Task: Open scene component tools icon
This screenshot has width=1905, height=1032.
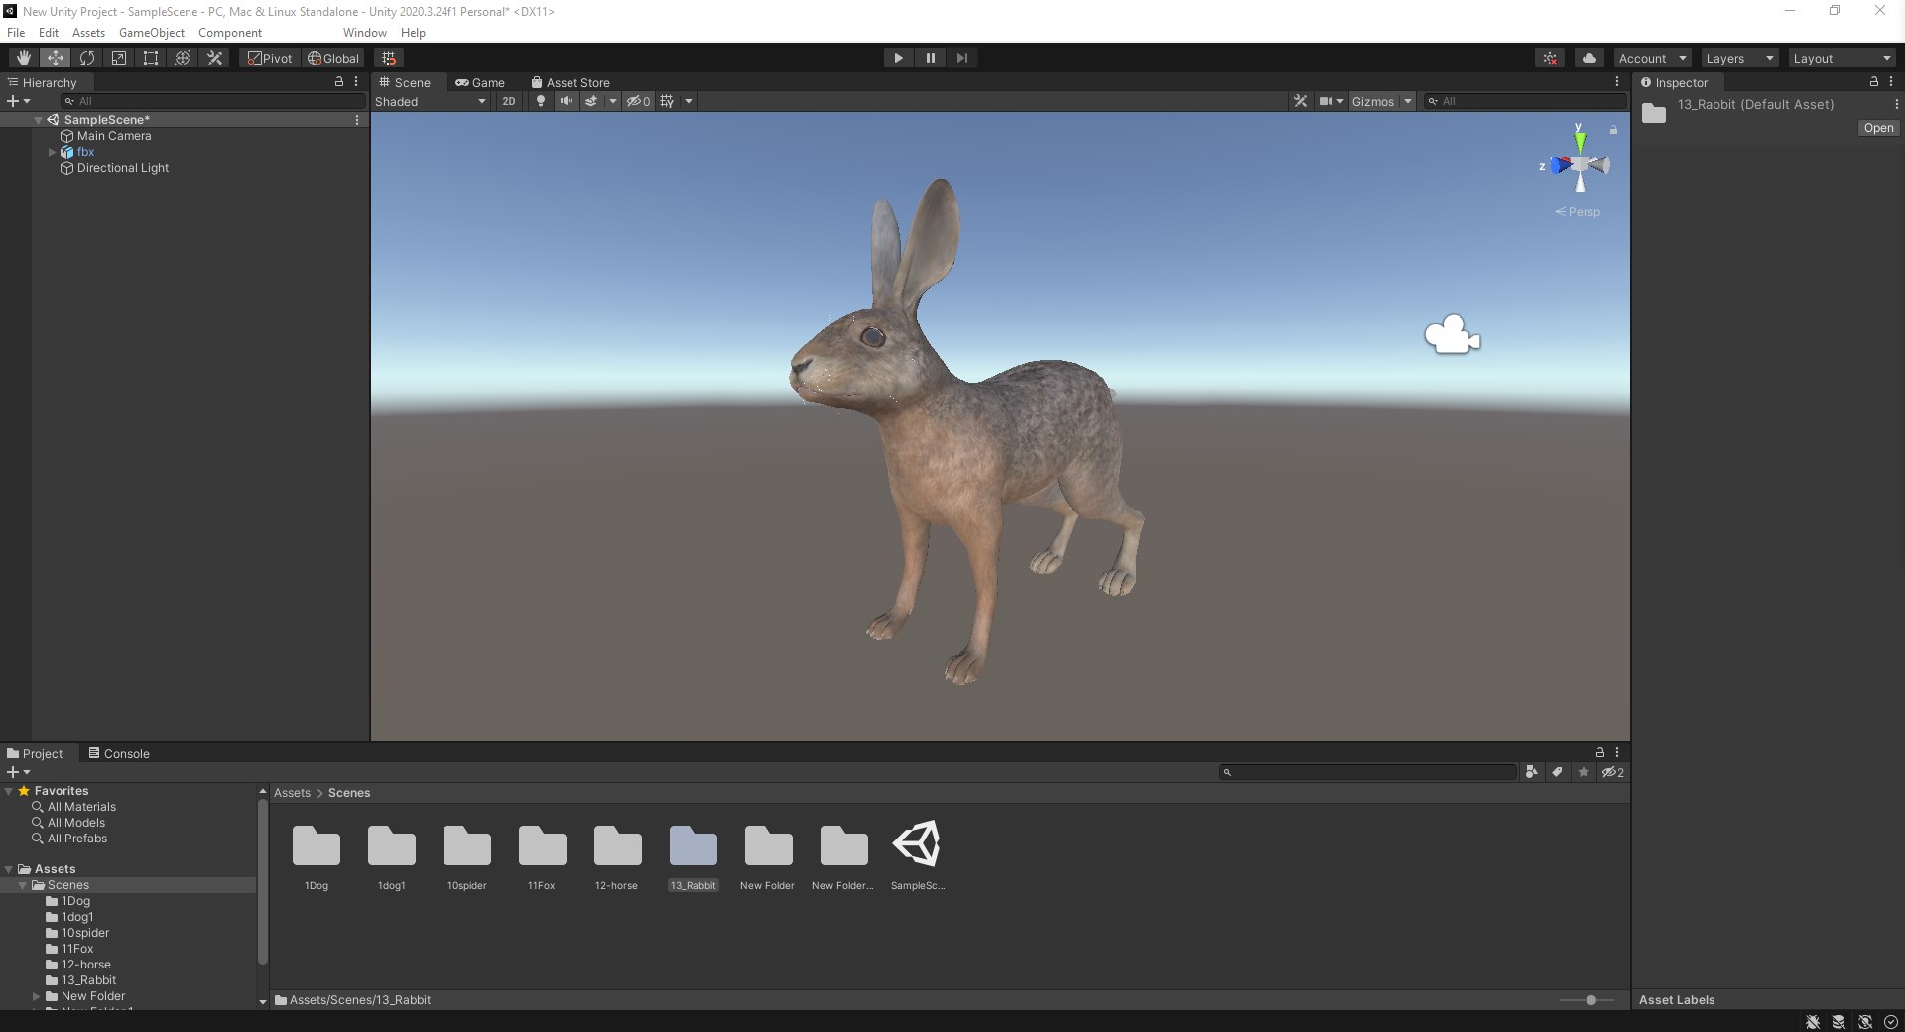Action: click(x=1300, y=101)
